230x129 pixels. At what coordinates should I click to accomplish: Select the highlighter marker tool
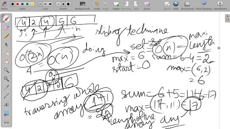tap(6, 36)
